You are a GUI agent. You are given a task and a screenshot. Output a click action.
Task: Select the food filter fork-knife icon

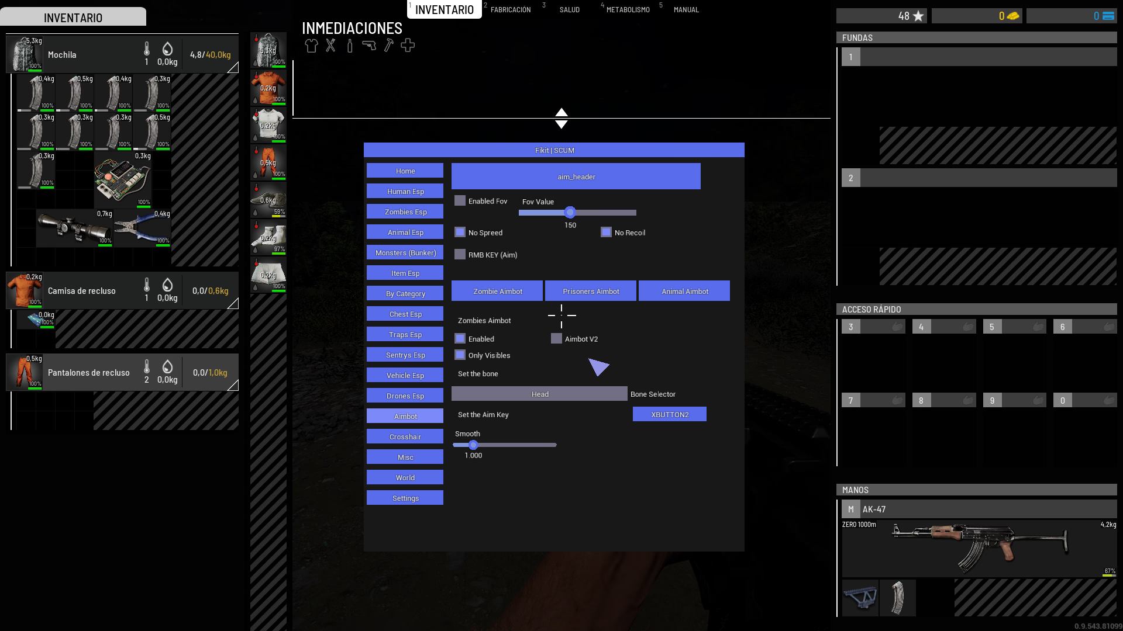[330, 46]
